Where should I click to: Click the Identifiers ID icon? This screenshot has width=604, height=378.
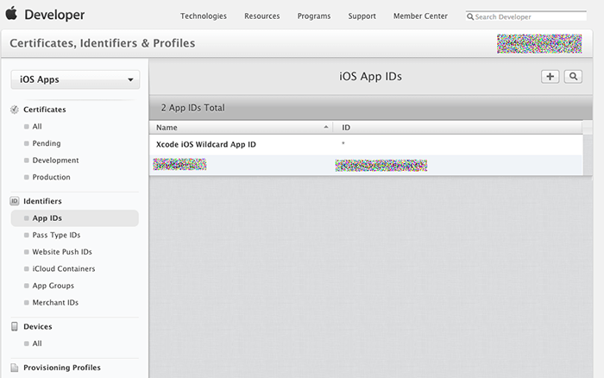click(15, 201)
